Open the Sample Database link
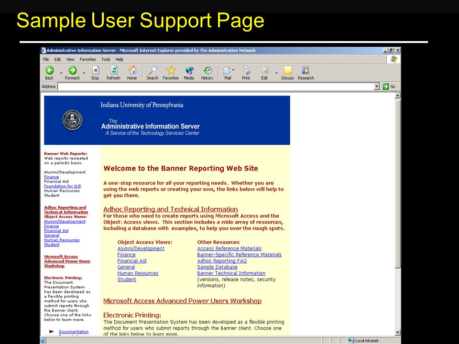Viewport: 459px width, 344px height. [x=217, y=267]
